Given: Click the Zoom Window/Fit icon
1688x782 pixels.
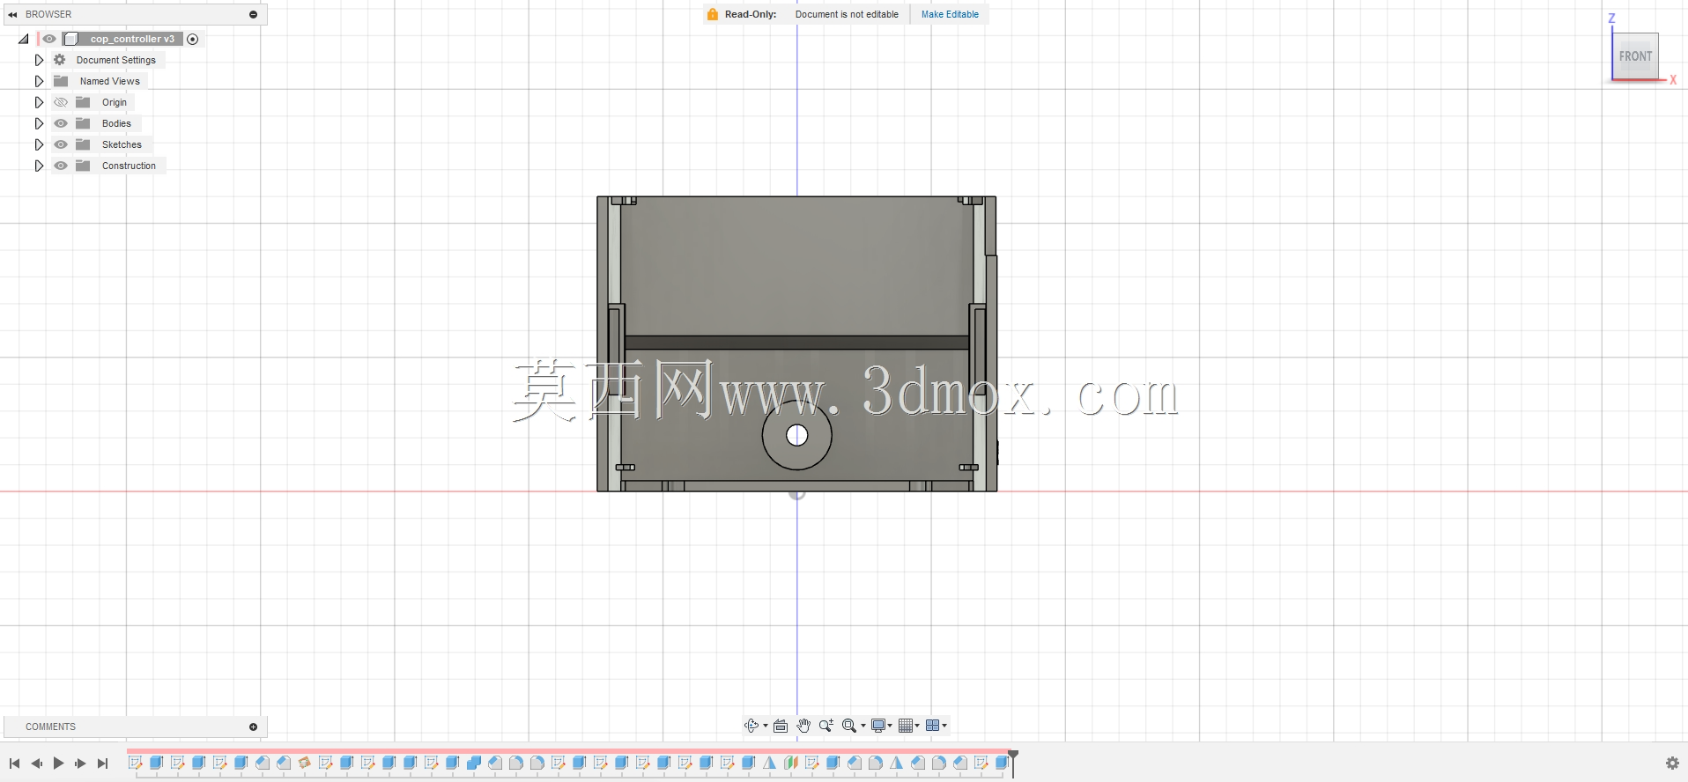Looking at the screenshot, I should coord(848,726).
